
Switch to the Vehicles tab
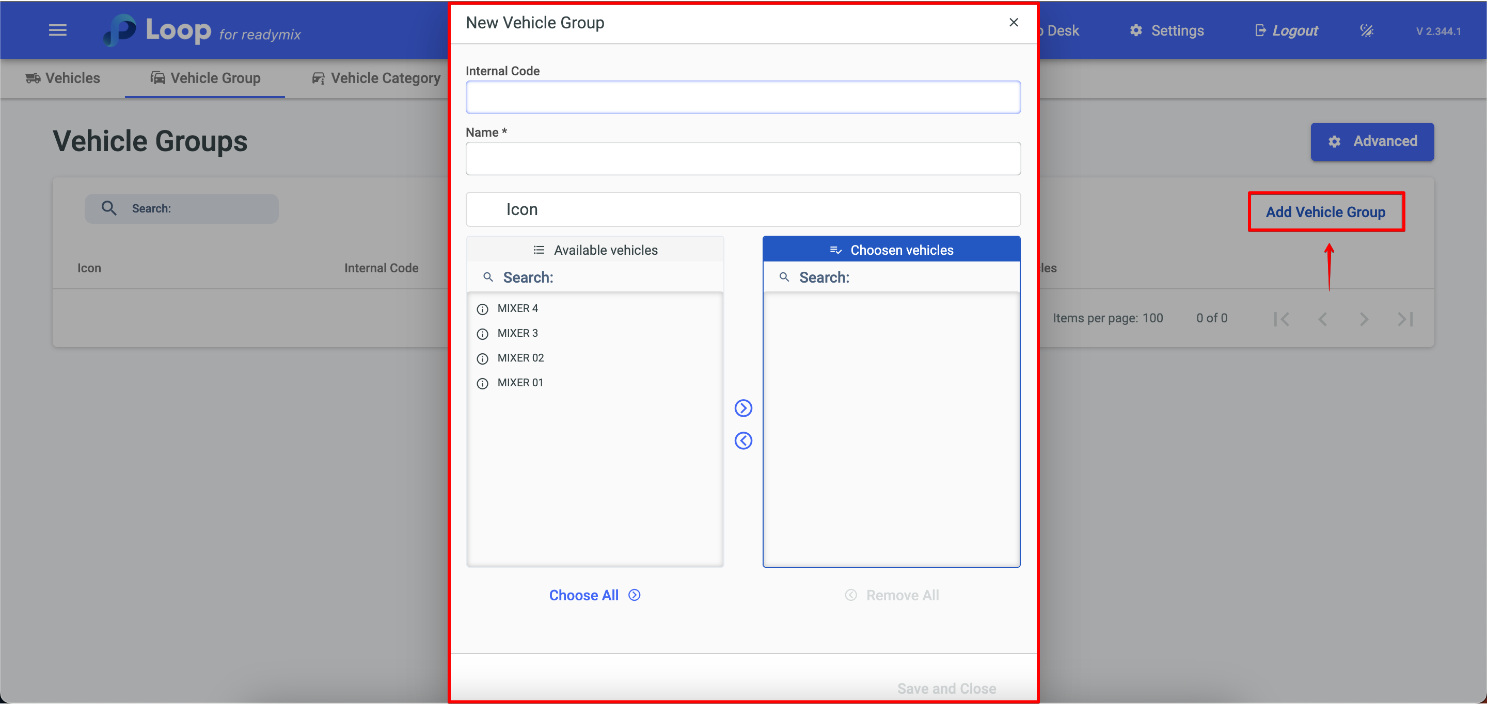click(x=63, y=78)
